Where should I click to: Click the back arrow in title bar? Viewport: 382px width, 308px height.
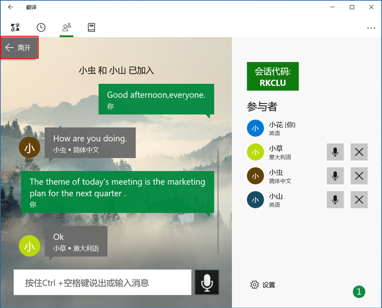tap(11, 7)
